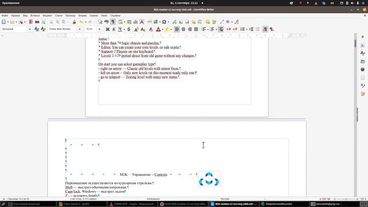
Task: Click the Print icon in the toolbar
Action: (x=37, y=22)
